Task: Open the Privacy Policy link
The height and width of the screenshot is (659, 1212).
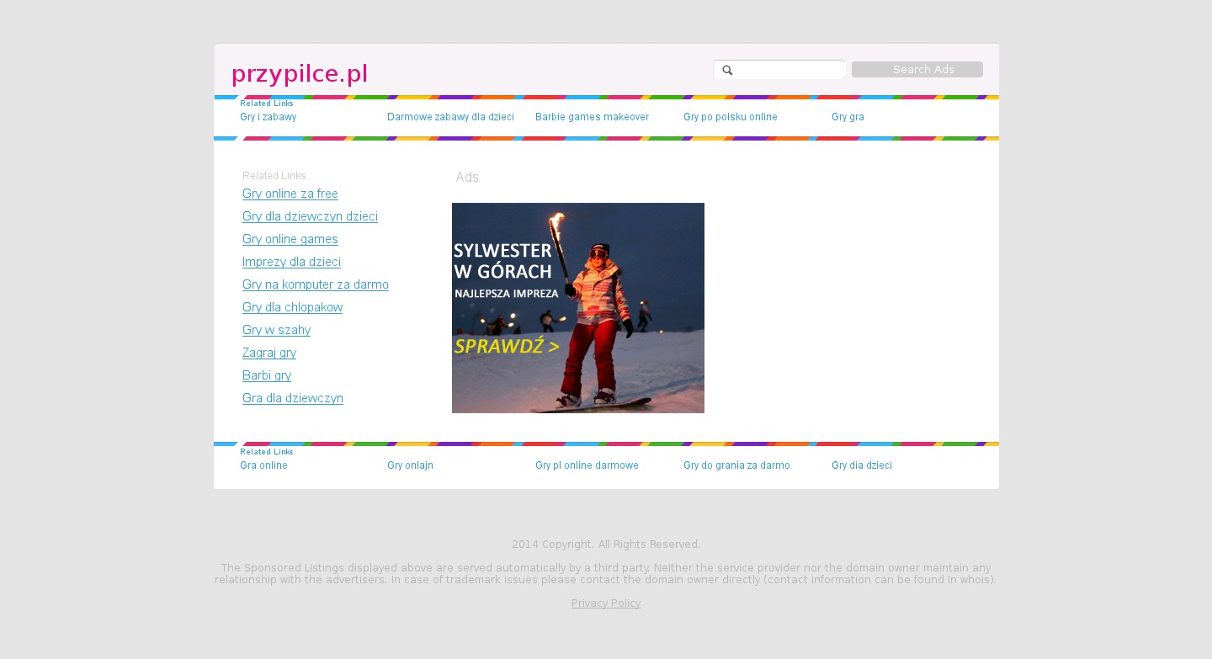Action: (606, 603)
